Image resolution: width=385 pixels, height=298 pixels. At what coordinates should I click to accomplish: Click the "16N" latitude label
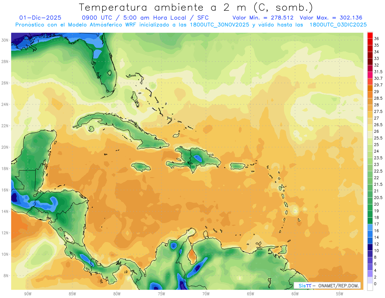coord(5,190)
